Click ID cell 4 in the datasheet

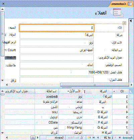click(x=121, y=112)
